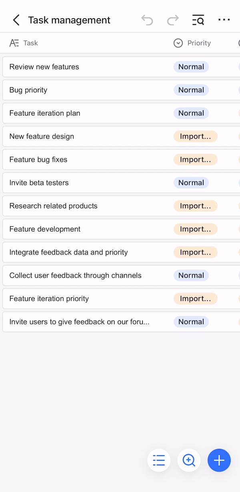Select the Feature iteration plan row

[x=45, y=113]
